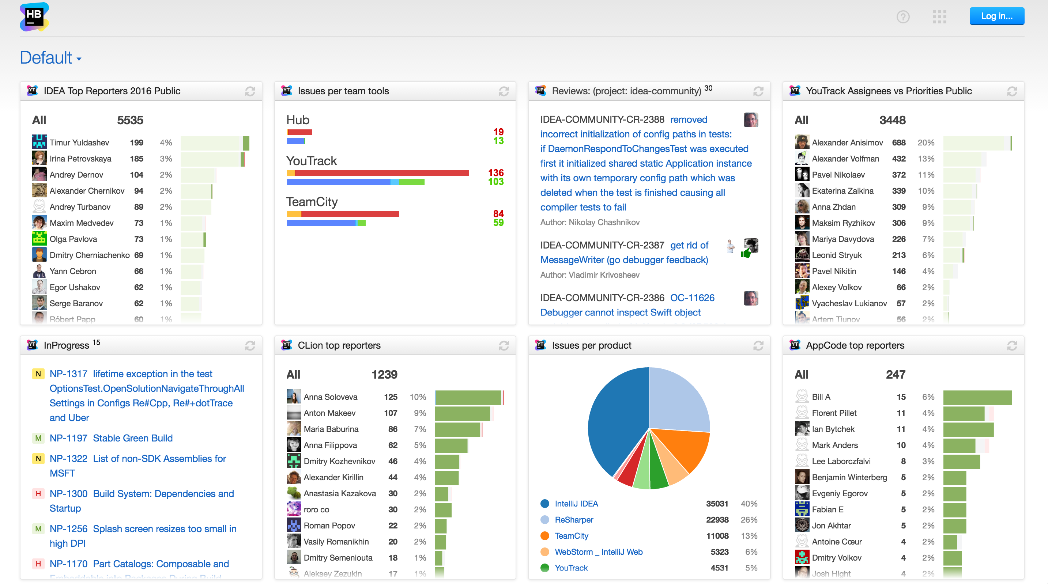Open review IDEA-COMMUNITY-CR-2387 MessageWriter link
1048x584 pixels.
tap(624, 253)
